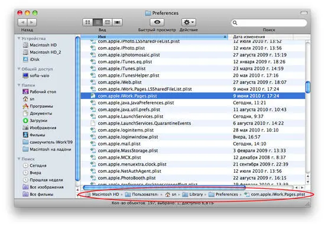Image resolution: width=325 pixels, height=227 pixels.
Task: Sort by the Имя column header
Action: 154,37
